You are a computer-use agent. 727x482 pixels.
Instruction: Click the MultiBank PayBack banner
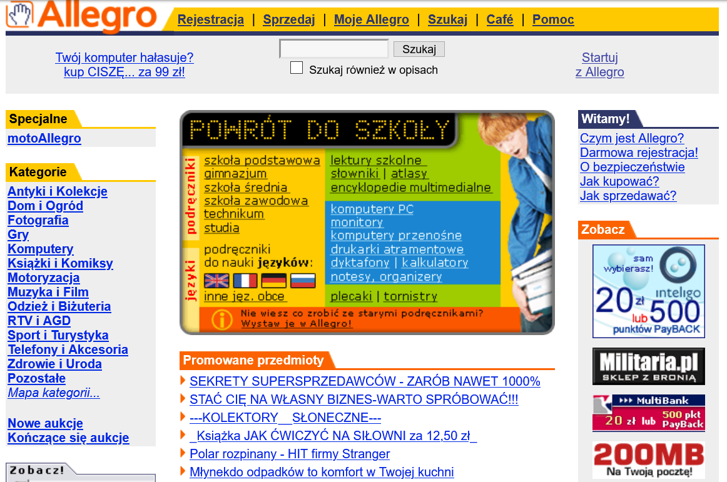[x=648, y=413]
